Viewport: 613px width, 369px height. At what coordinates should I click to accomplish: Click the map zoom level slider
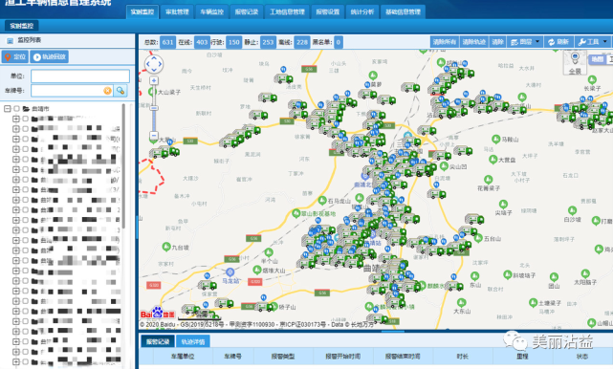(x=154, y=108)
